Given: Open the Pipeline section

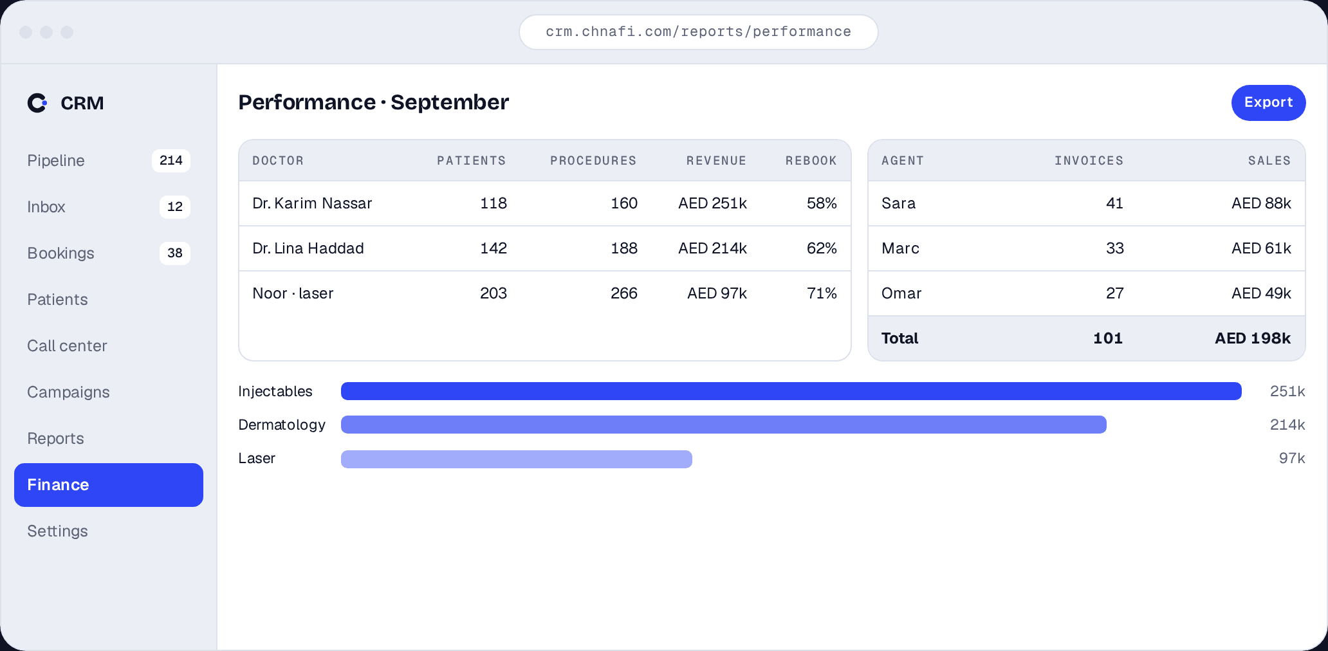Looking at the screenshot, I should click(108, 161).
